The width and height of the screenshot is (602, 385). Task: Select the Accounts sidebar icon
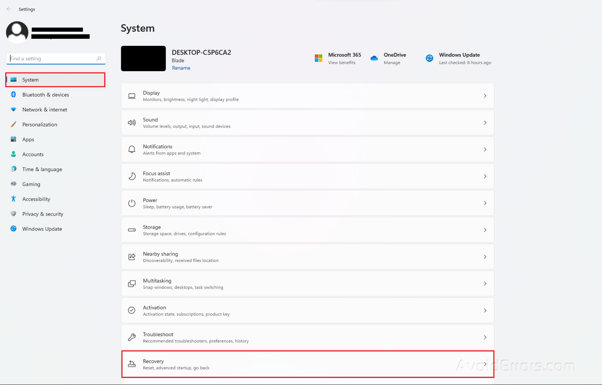tap(14, 154)
